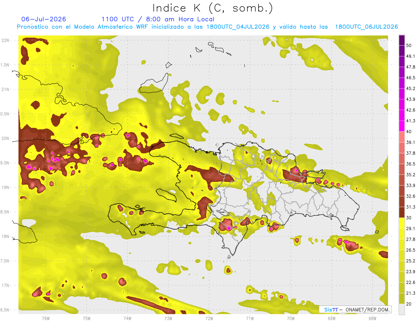Click the '74W' longitude label
This screenshot has width=418, height=323.
coord(127,318)
